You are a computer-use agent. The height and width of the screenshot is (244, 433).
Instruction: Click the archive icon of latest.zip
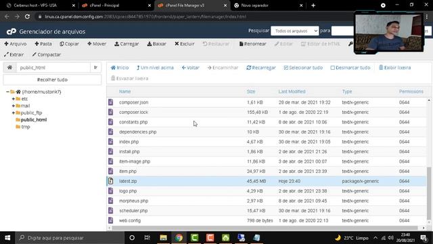point(111,181)
